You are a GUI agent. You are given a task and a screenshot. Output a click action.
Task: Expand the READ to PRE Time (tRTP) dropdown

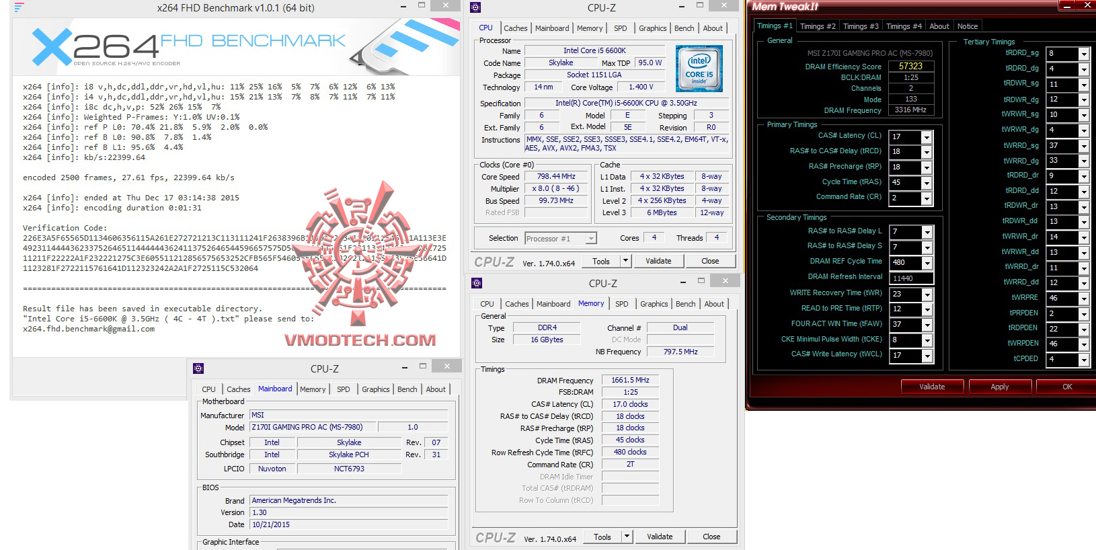(x=927, y=309)
